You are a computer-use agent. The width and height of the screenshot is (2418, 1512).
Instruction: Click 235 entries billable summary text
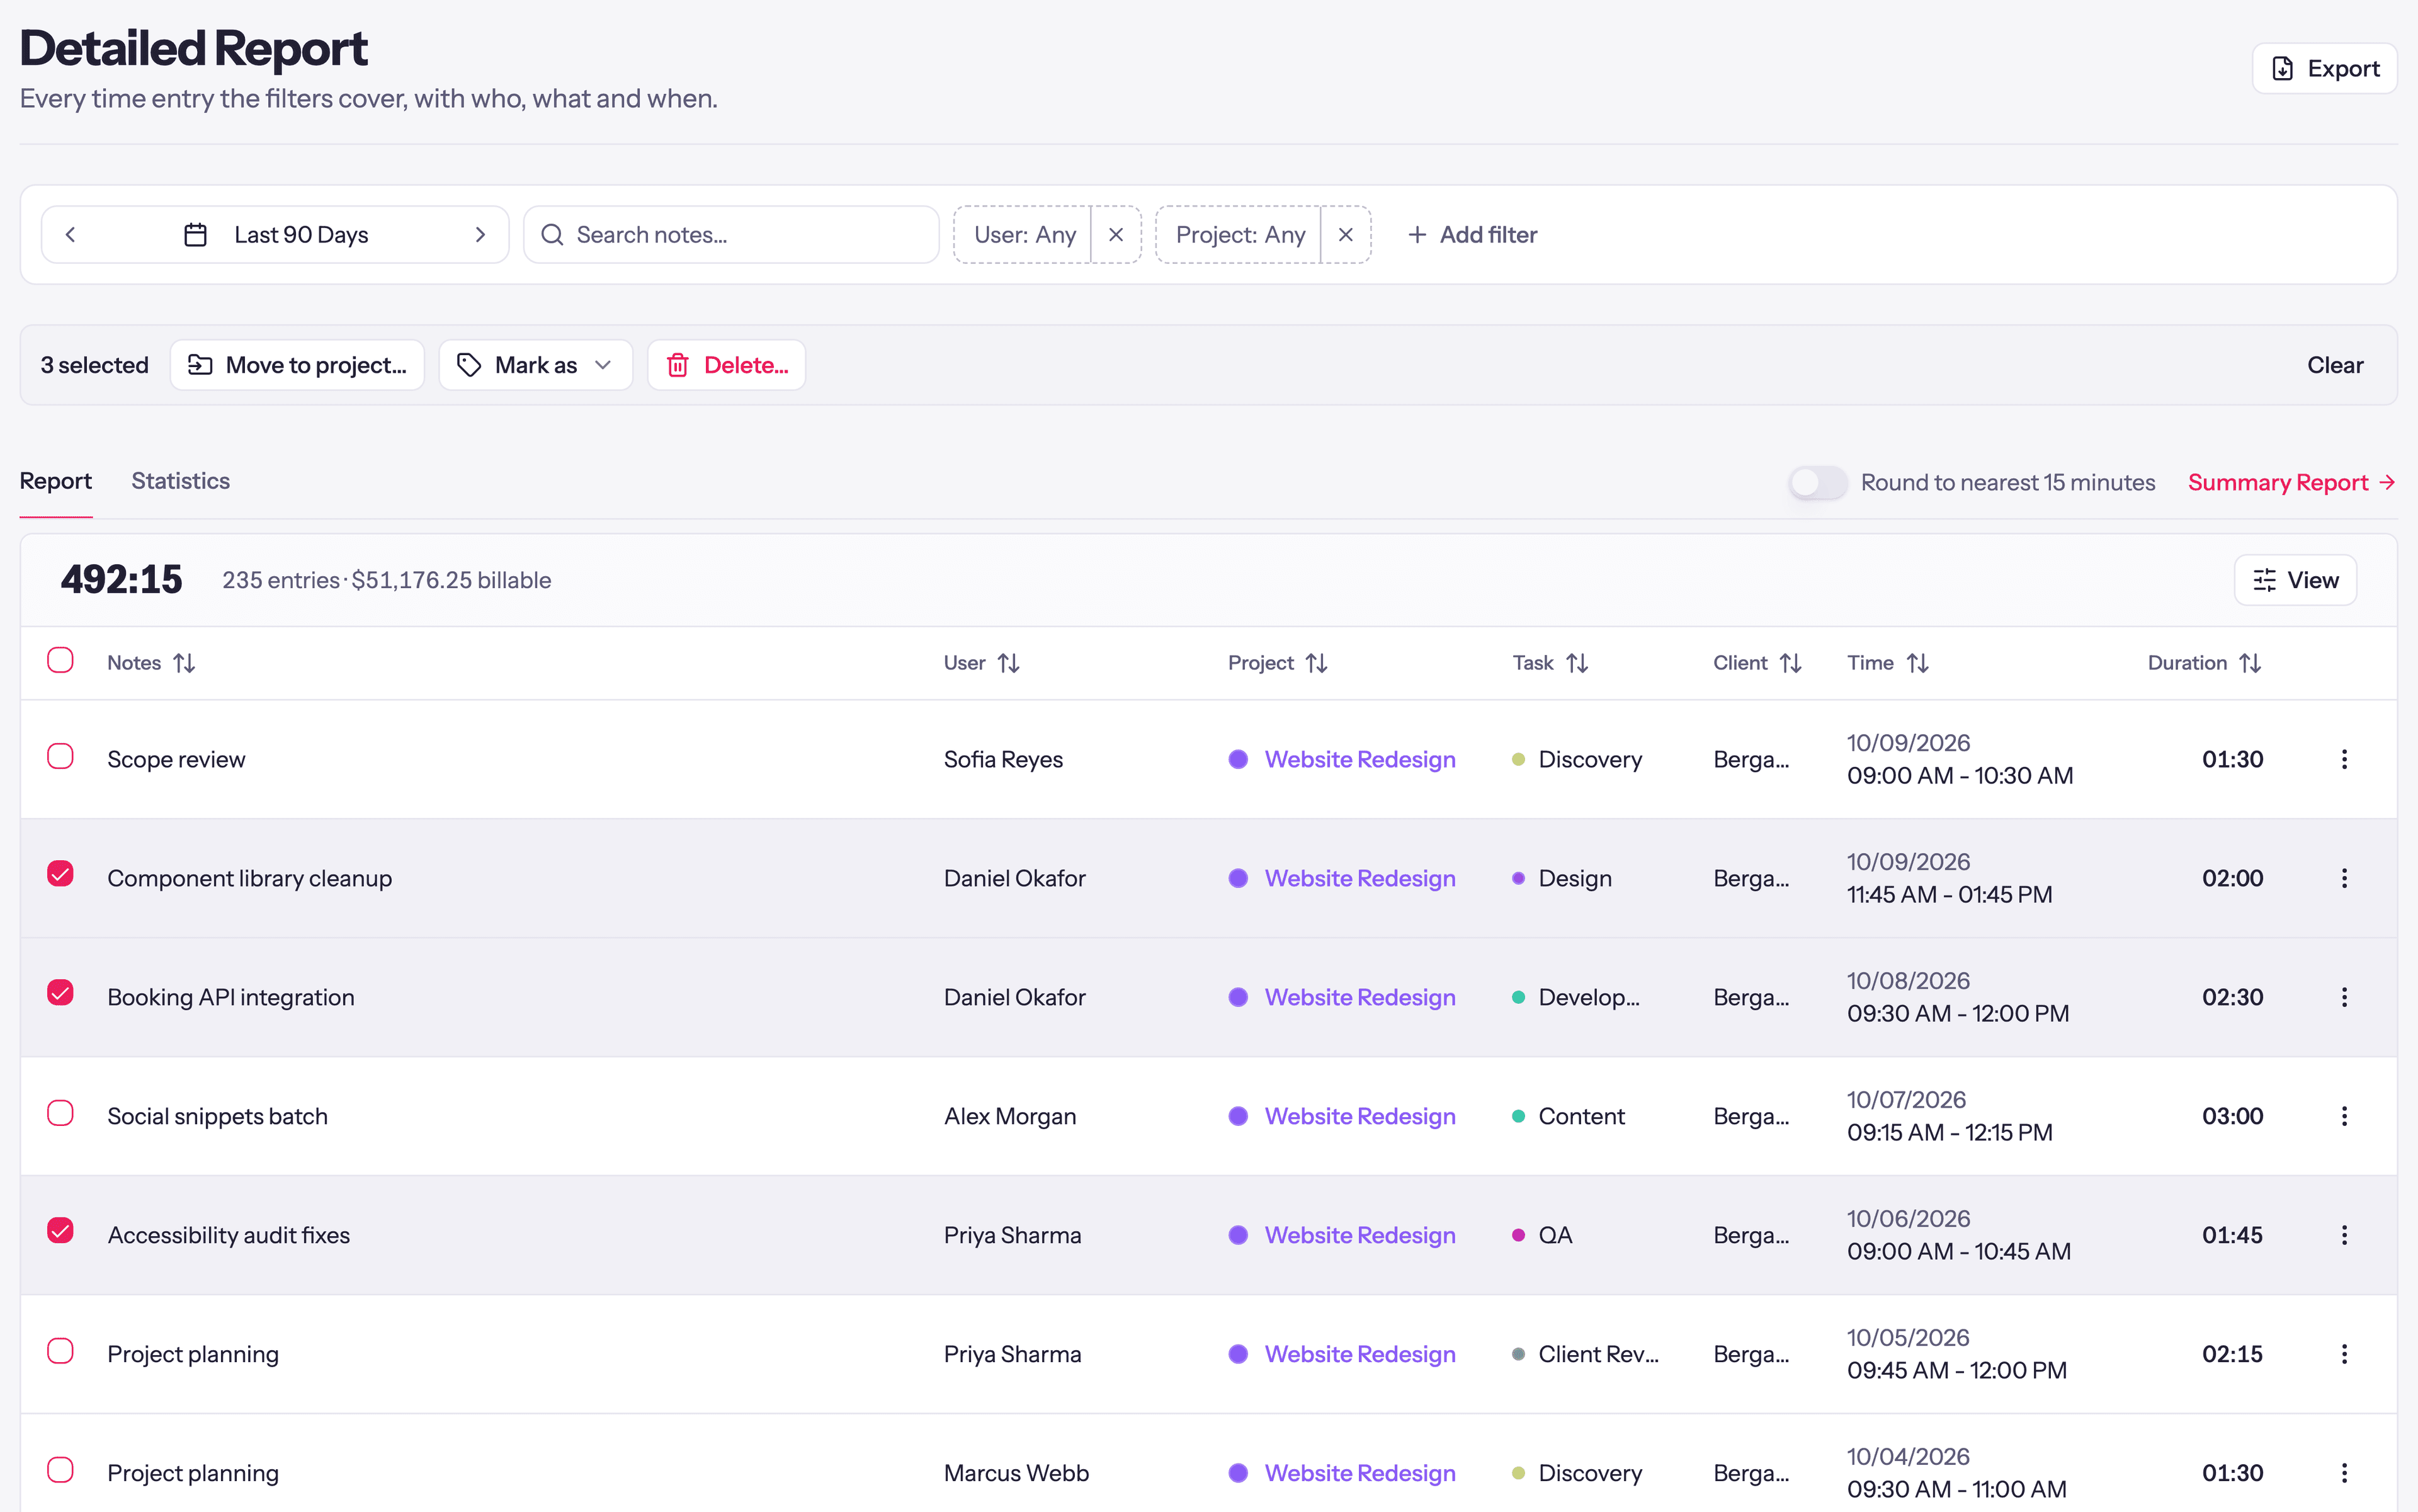coord(386,580)
